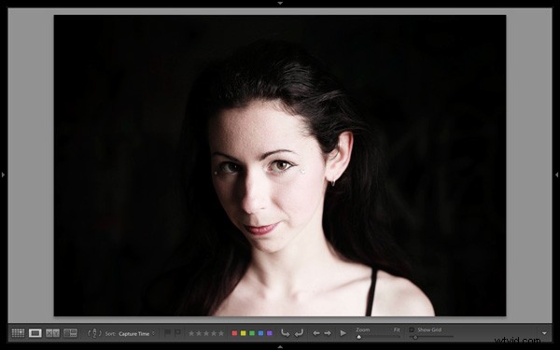Show the top module picker panel
This screenshot has height=350, width=560.
pyautogui.click(x=280, y=3)
